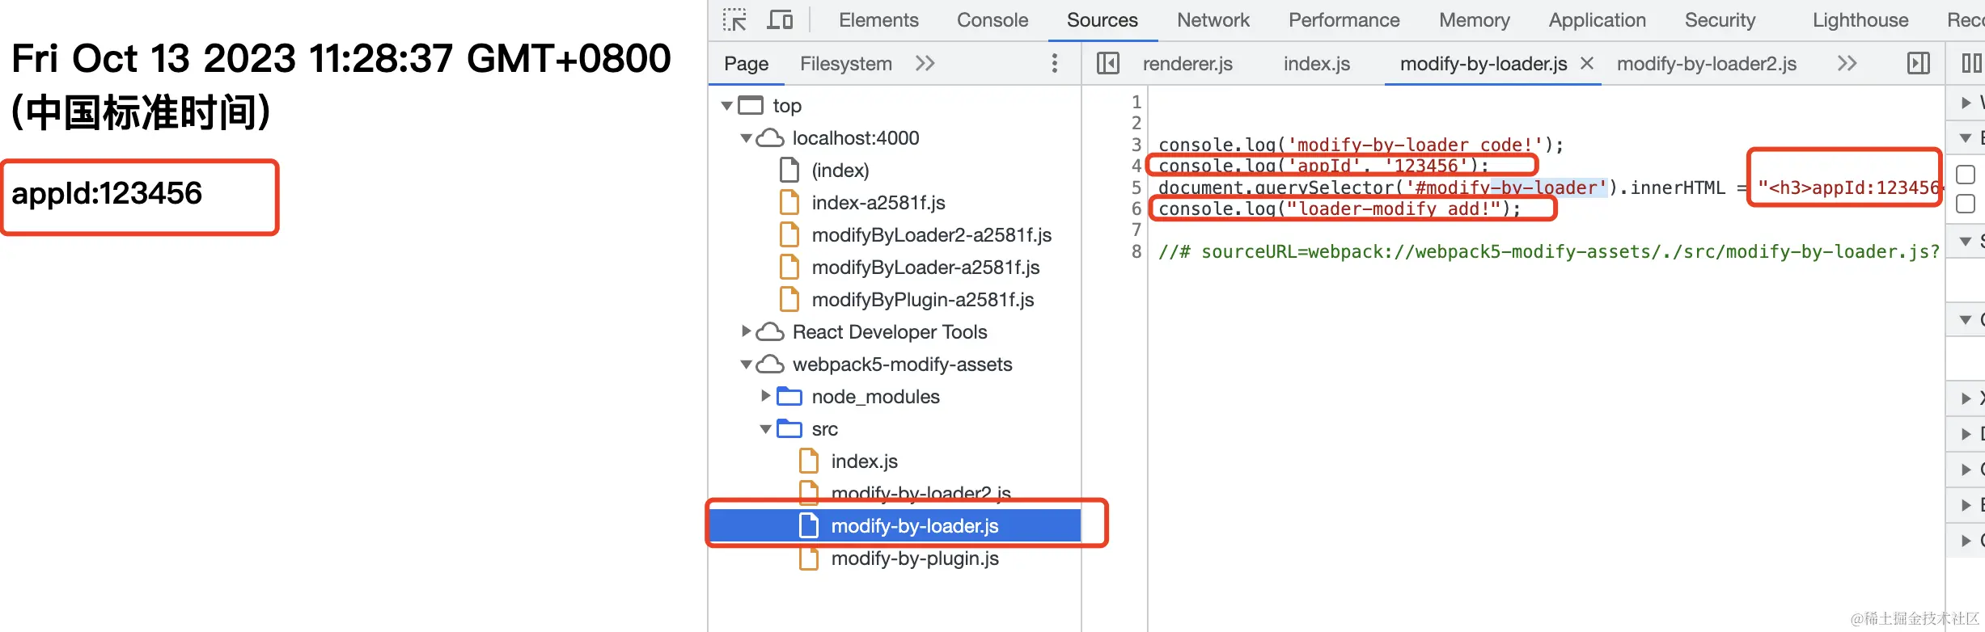Select the Sources tab
This screenshot has height=632, width=1985.
(x=1102, y=20)
